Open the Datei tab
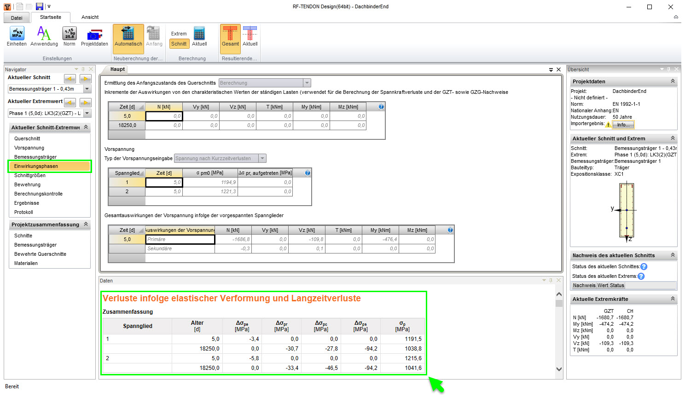Screen dimensions: 685x397 tap(17, 18)
